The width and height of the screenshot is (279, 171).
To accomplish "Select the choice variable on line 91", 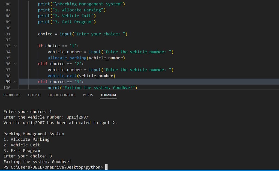I will point(45,34).
